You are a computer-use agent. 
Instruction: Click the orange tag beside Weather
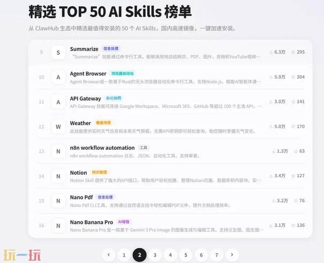point(103,123)
